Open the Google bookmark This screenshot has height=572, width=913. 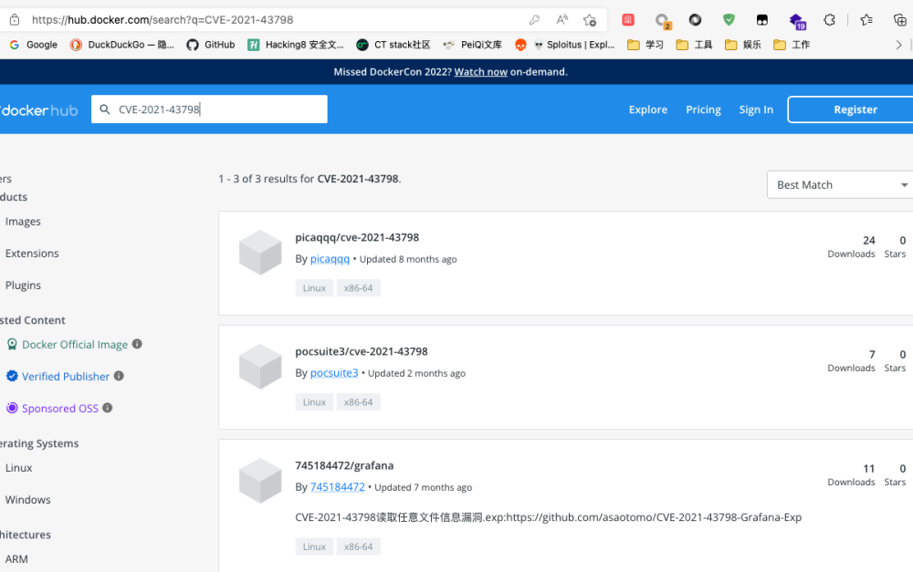click(x=34, y=45)
